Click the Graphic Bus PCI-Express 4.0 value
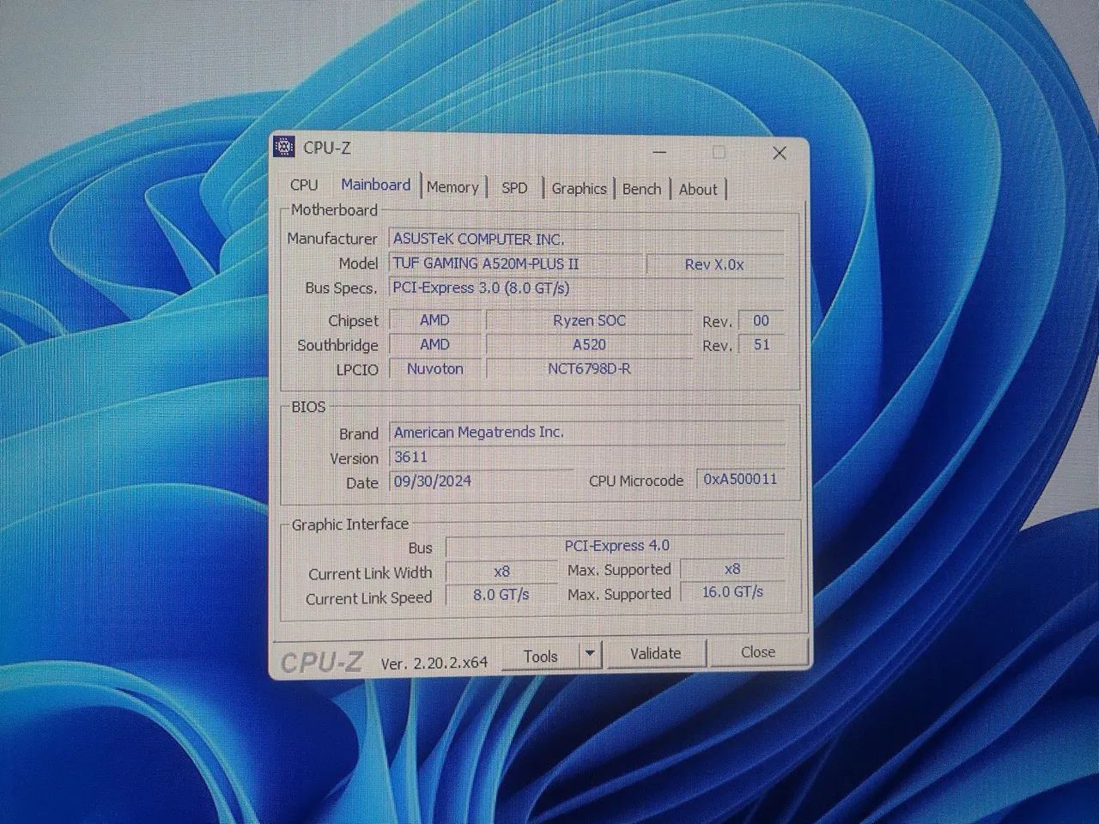Screen dimensions: 1099x824 (616, 546)
